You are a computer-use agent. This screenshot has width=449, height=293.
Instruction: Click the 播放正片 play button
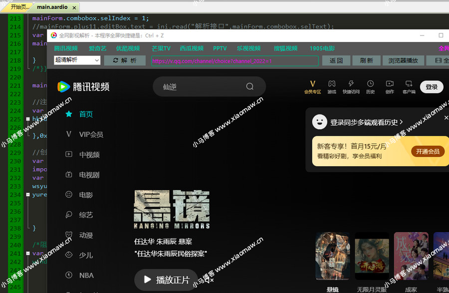167,280
